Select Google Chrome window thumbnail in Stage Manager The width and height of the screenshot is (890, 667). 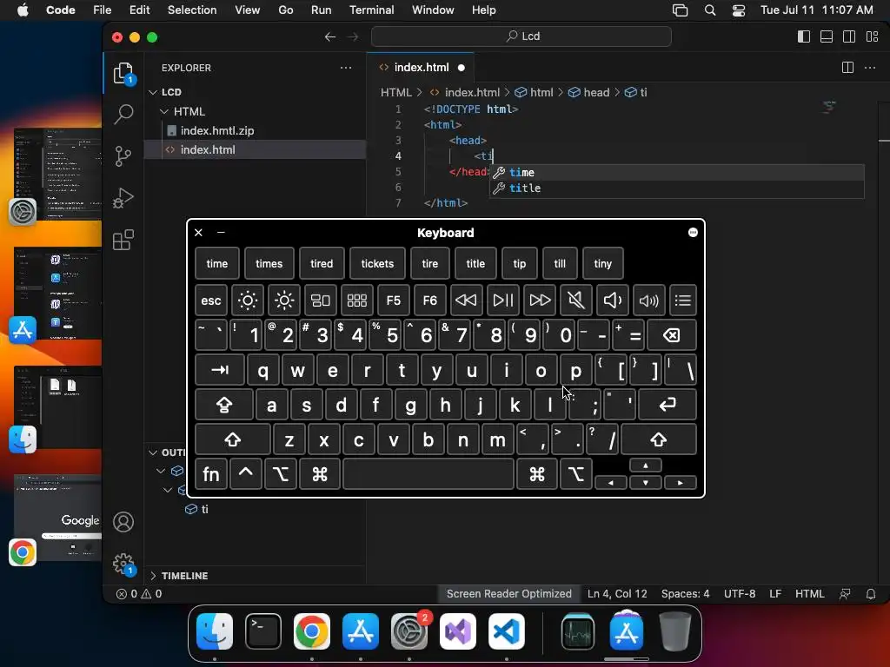[x=58, y=518]
